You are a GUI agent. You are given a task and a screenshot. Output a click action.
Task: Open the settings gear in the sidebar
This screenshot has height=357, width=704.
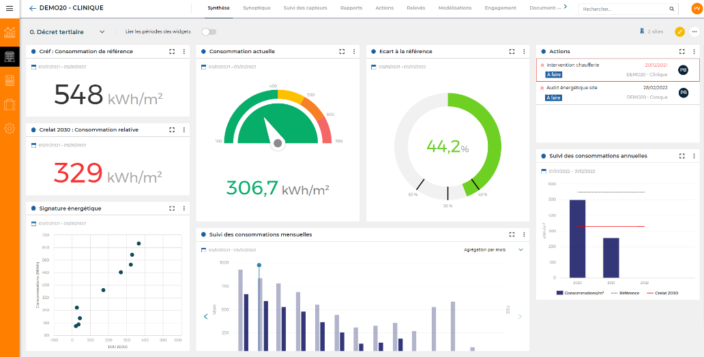pyautogui.click(x=10, y=128)
